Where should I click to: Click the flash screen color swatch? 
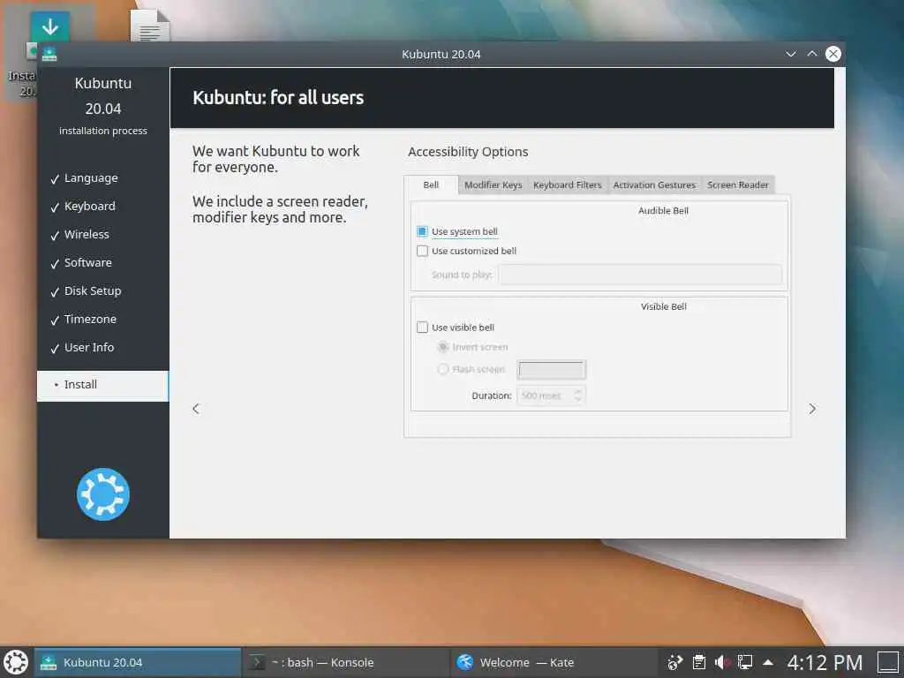point(551,370)
